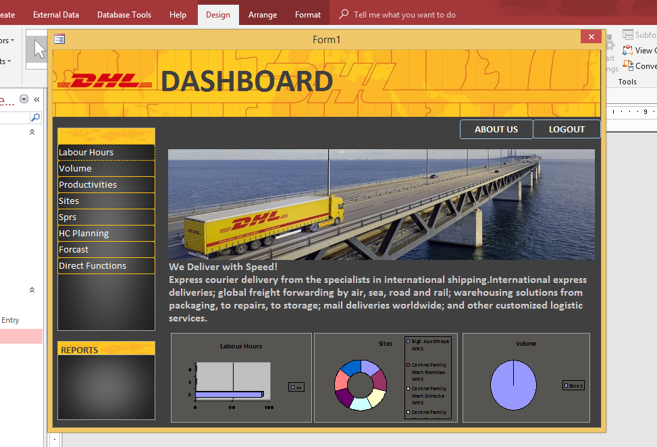Click the Bigc Ayudthaya WHS legend entry
The height and width of the screenshot is (447, 657).
(x=428, y=345)
